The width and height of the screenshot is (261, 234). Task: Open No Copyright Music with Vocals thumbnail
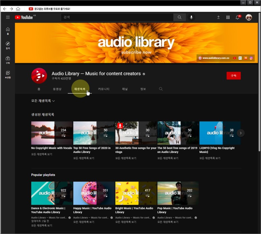(x=52, y=133)
